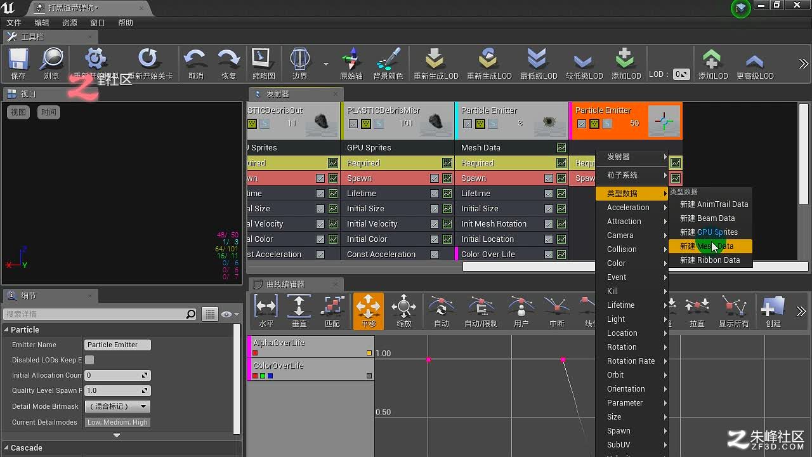
Task: Click the Undo (取消) arrow icon
Action: (x=195, y=60)
